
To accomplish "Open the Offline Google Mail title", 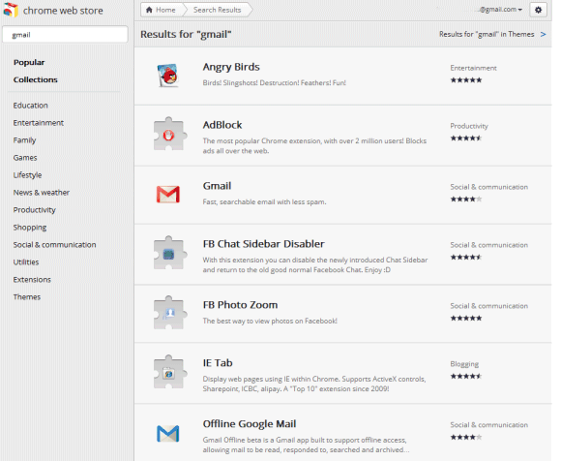I will point(250,424).
